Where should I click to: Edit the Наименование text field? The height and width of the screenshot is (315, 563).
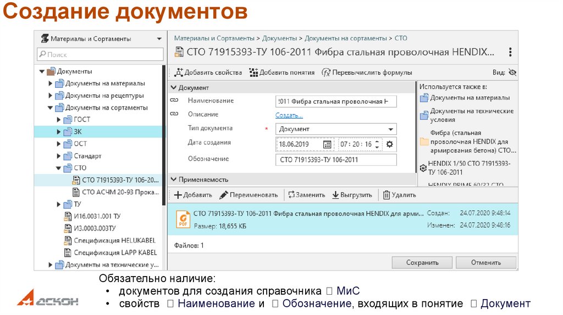coord(336,102)
